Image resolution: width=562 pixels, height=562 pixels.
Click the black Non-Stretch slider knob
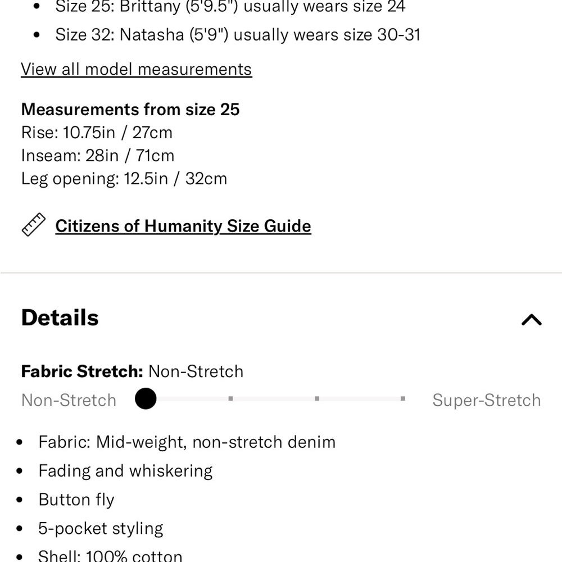146,398
